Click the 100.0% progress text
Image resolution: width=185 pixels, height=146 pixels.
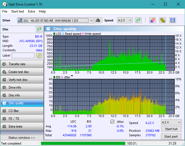pyautogui.click(x=132, y=143)
